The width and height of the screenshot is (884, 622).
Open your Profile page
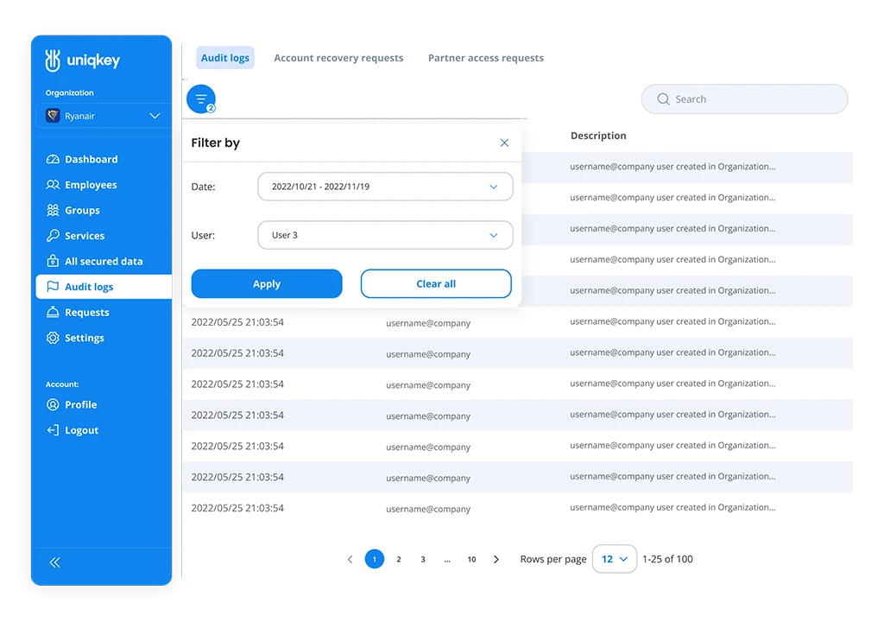coord(82,404)
